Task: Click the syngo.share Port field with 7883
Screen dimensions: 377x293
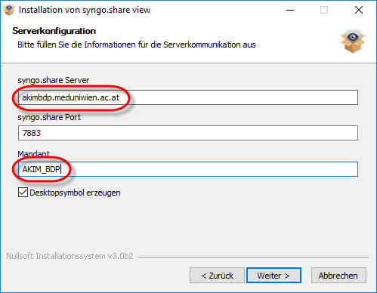Action: click(x=188, y=133)
